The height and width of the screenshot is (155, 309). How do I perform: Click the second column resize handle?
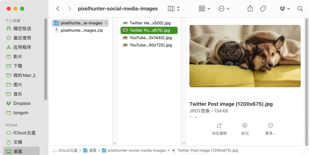point(183,143)
